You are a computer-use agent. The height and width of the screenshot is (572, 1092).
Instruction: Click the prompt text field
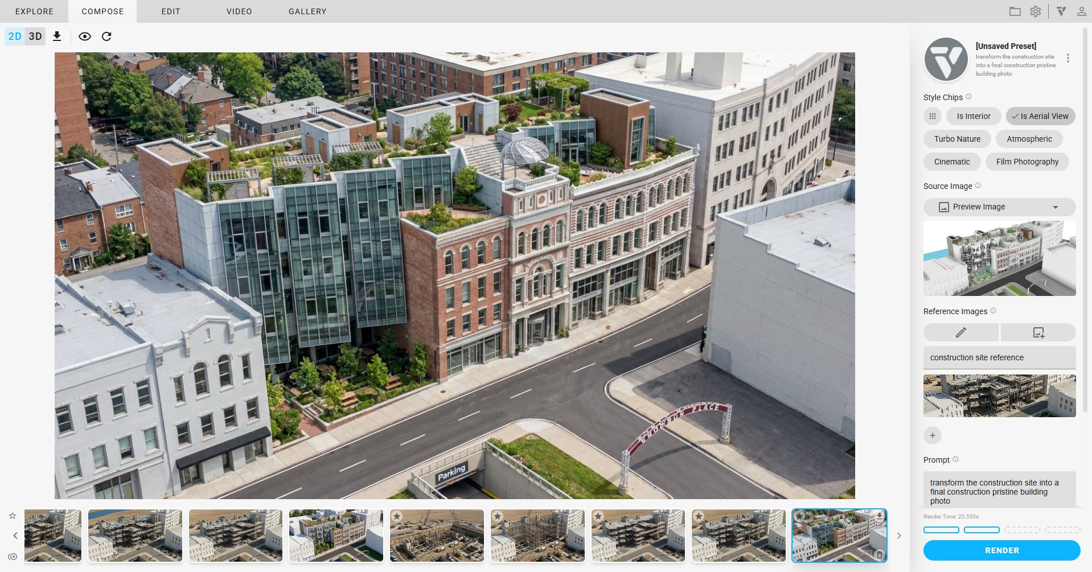tap(999, 491)
